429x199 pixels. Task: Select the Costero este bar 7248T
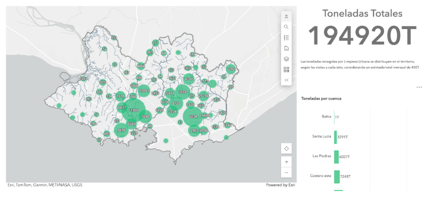click(x=337, y=176)
